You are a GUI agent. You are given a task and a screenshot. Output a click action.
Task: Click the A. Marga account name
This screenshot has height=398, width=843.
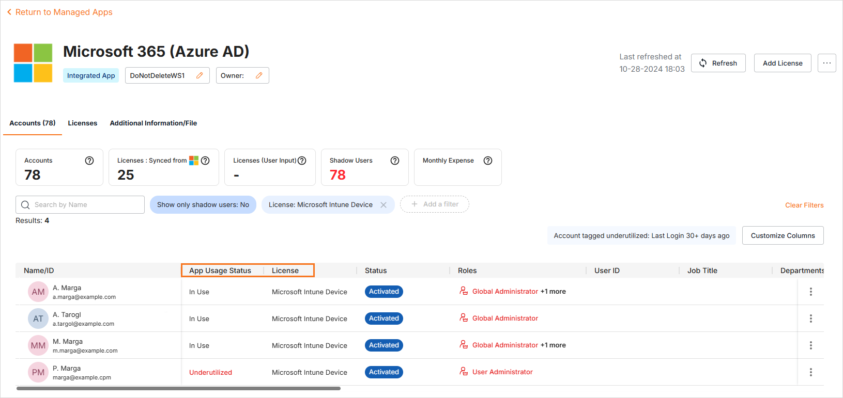tap(67, 288)
